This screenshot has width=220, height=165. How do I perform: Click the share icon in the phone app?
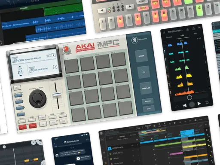click(193, 28)
